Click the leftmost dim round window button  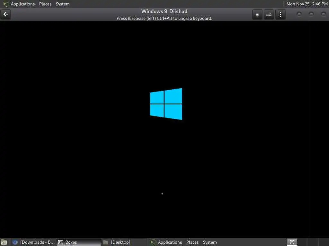[x=299, y=14]
